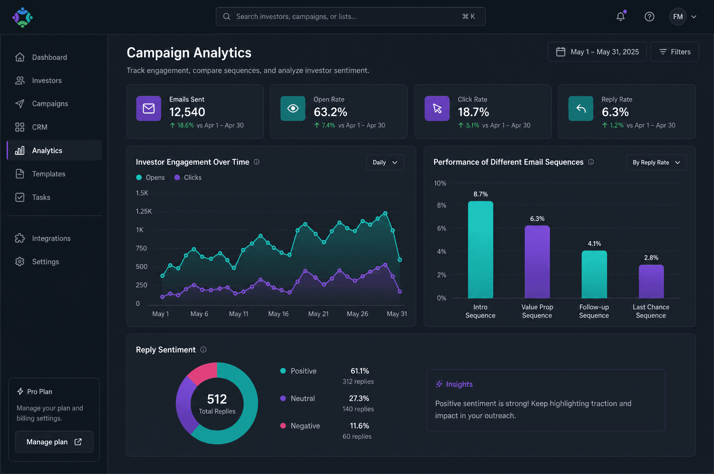Open the By Reply Rate dropdown
Screen dimensions: 714x474
(x=656, y=162)
